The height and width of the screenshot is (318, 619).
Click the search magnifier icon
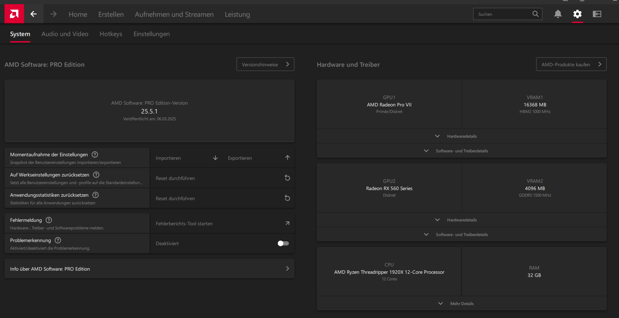[535, 14]
